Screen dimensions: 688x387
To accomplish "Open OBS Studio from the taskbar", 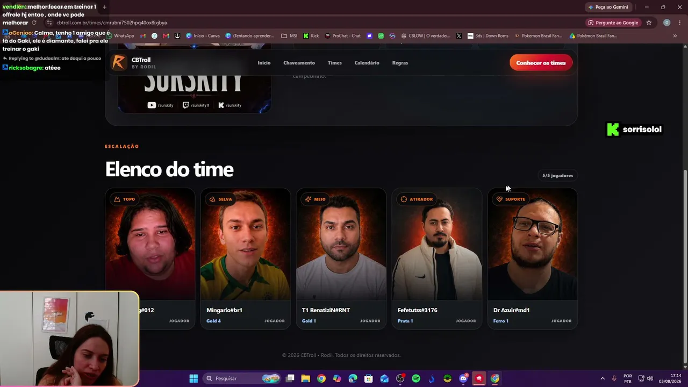I will tap(400, 378).
